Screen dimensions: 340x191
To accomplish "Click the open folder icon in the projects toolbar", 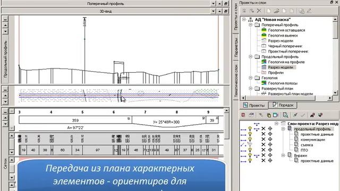I will point(276,11).
